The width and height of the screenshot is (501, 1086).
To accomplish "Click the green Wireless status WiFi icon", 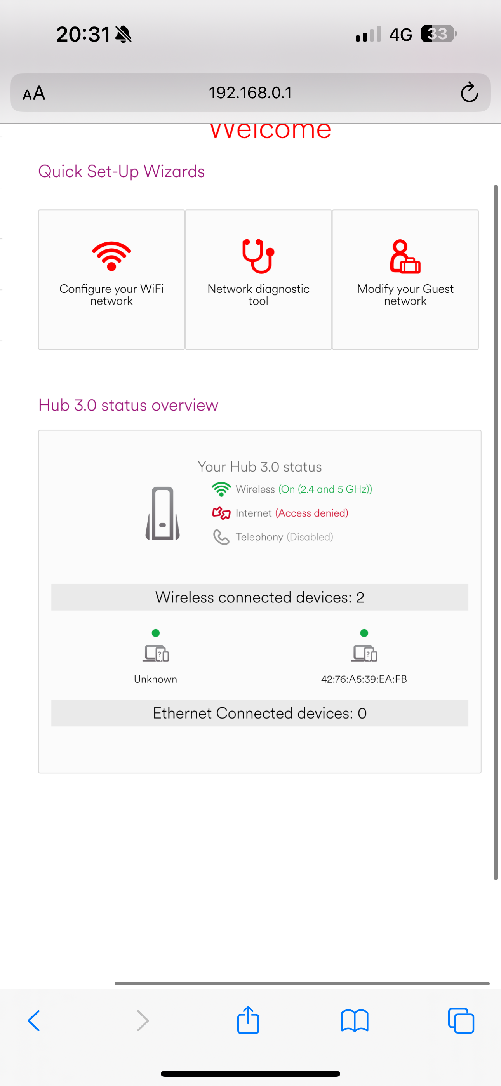I will coord(221,489).
